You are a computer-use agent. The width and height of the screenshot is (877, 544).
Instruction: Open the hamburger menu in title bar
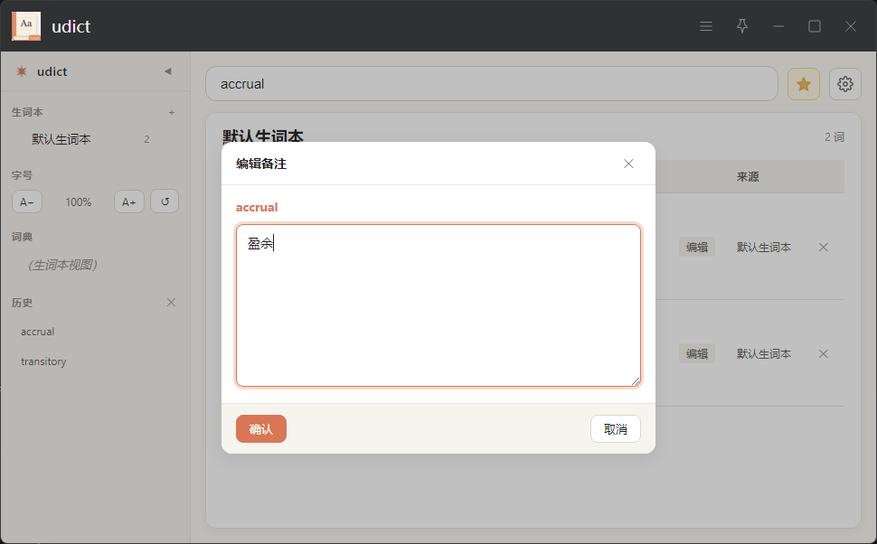[x=706, y=26]
